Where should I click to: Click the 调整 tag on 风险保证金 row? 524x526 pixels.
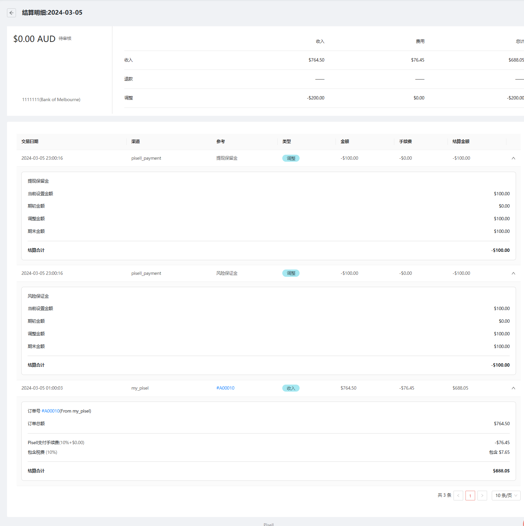coord(291,273)
